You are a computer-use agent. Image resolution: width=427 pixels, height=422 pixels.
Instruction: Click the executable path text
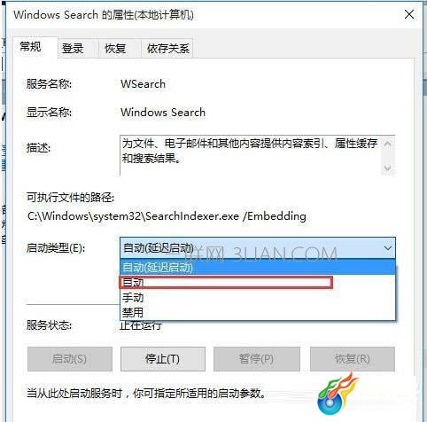167,216
